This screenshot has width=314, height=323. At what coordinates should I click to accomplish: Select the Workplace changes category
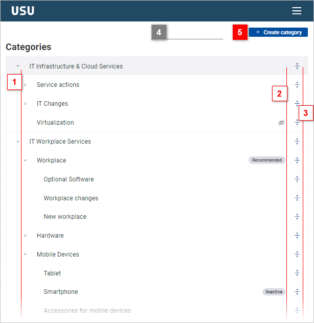pyautogui.click(x=71, y=198)
